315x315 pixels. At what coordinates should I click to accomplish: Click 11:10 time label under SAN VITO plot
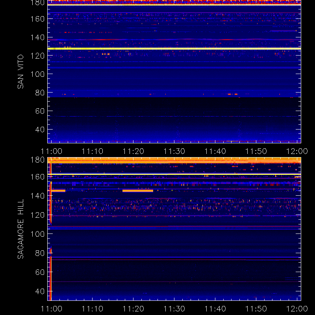(x=93, y=151)
